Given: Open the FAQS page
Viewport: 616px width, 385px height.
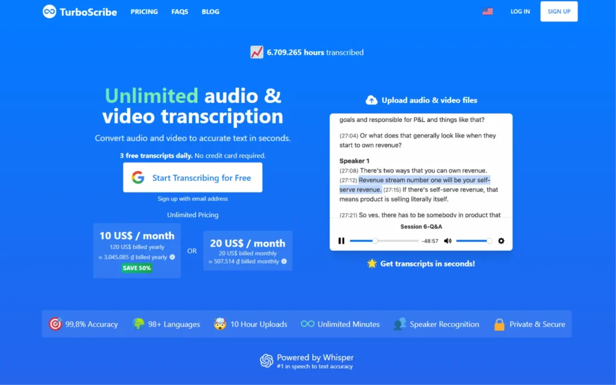Looking at the screenshot, I should click(x=179, y=12).
